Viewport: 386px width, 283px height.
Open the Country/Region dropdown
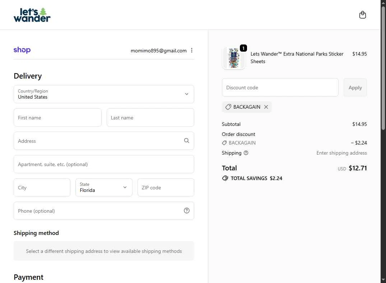[x=104, y=94]
